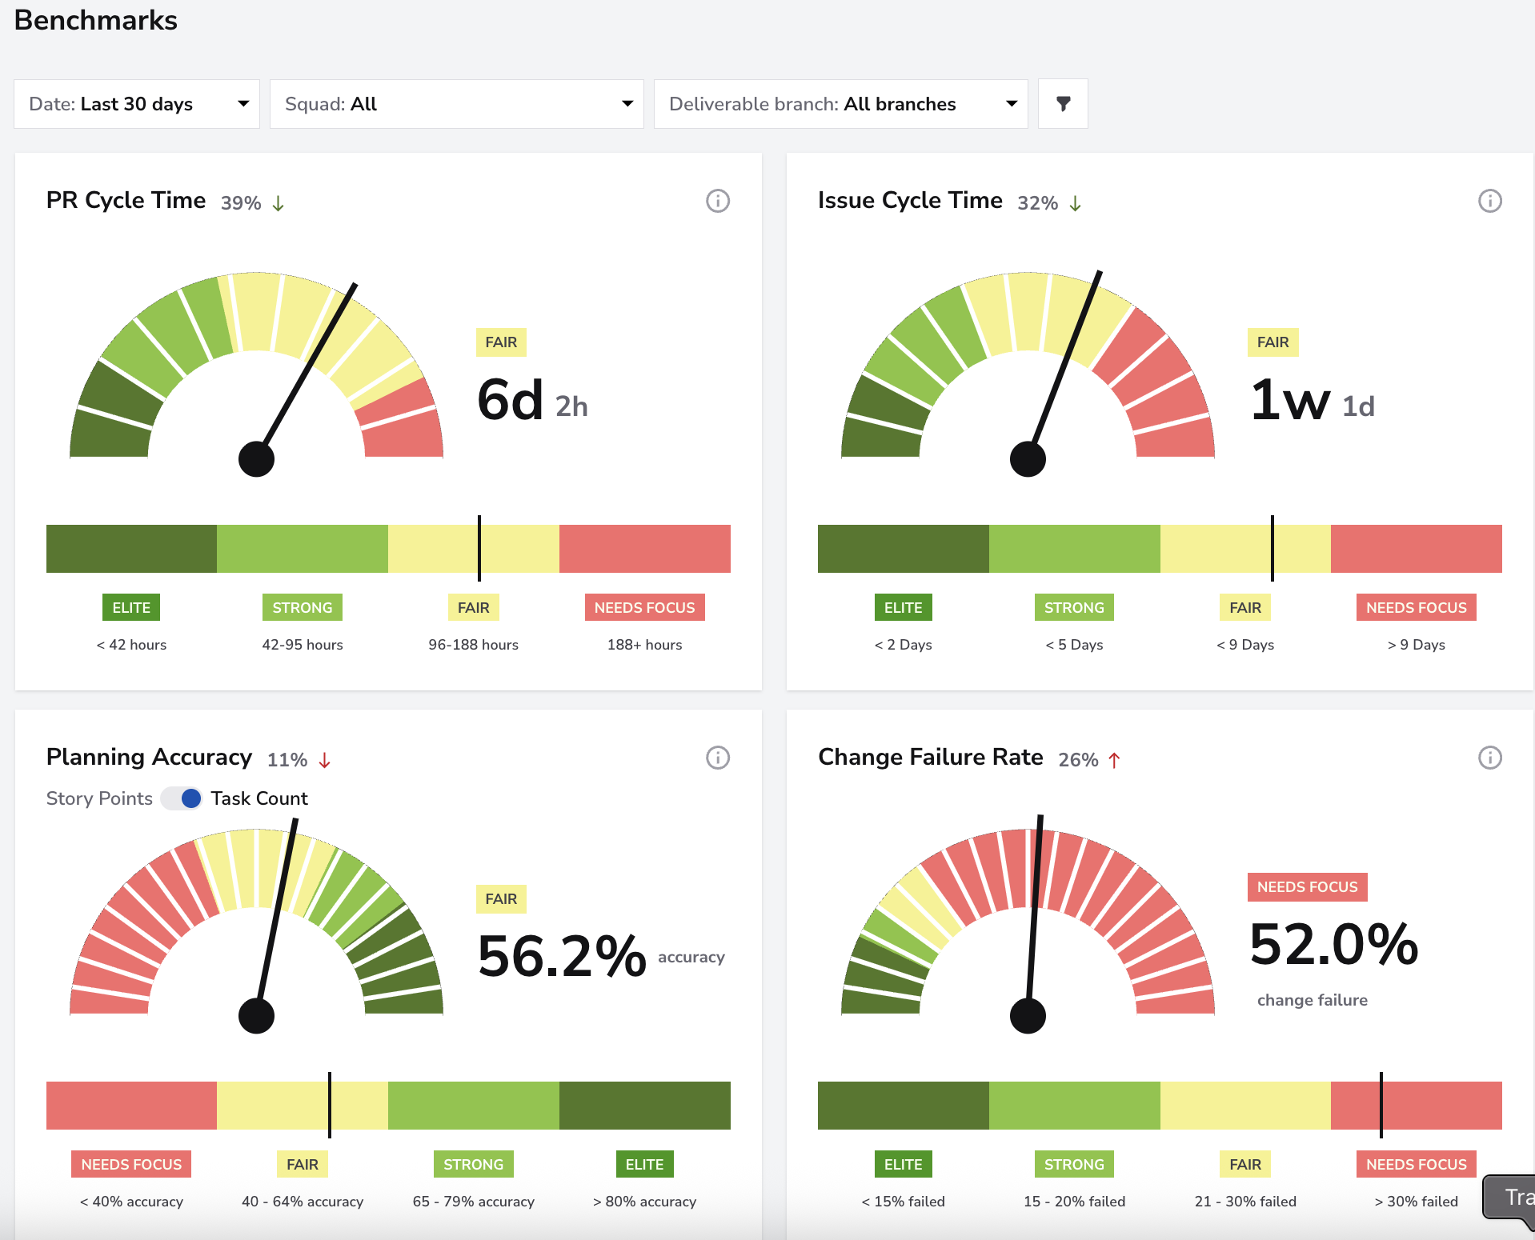
Task: Select the Task Count label option
Action: tap(259, 798)
